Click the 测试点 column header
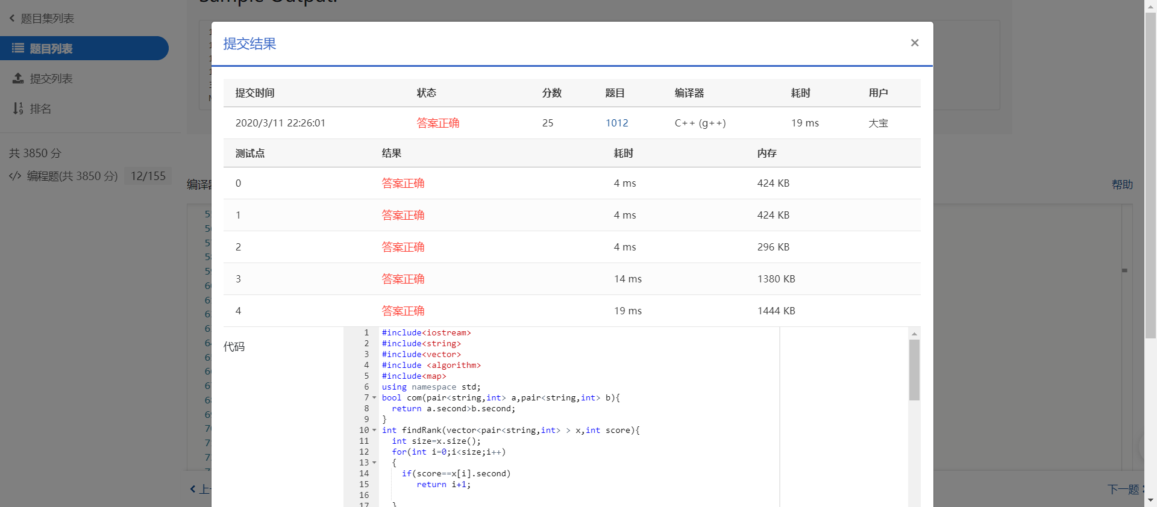This screenshot has width=1157, height=507. coord(250,154)
